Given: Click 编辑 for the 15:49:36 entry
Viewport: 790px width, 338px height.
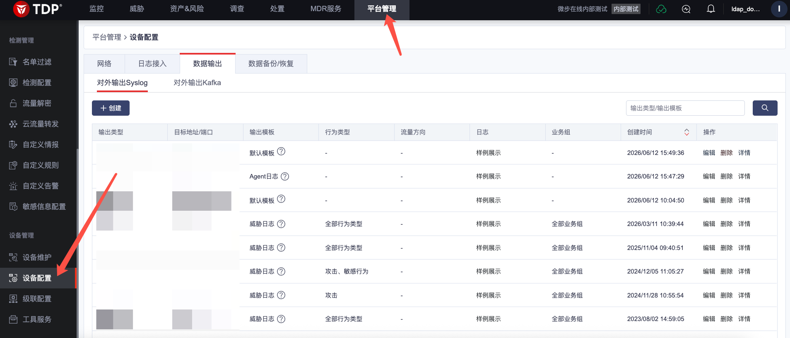Looking at the screenshot, I should pos(709,153).
